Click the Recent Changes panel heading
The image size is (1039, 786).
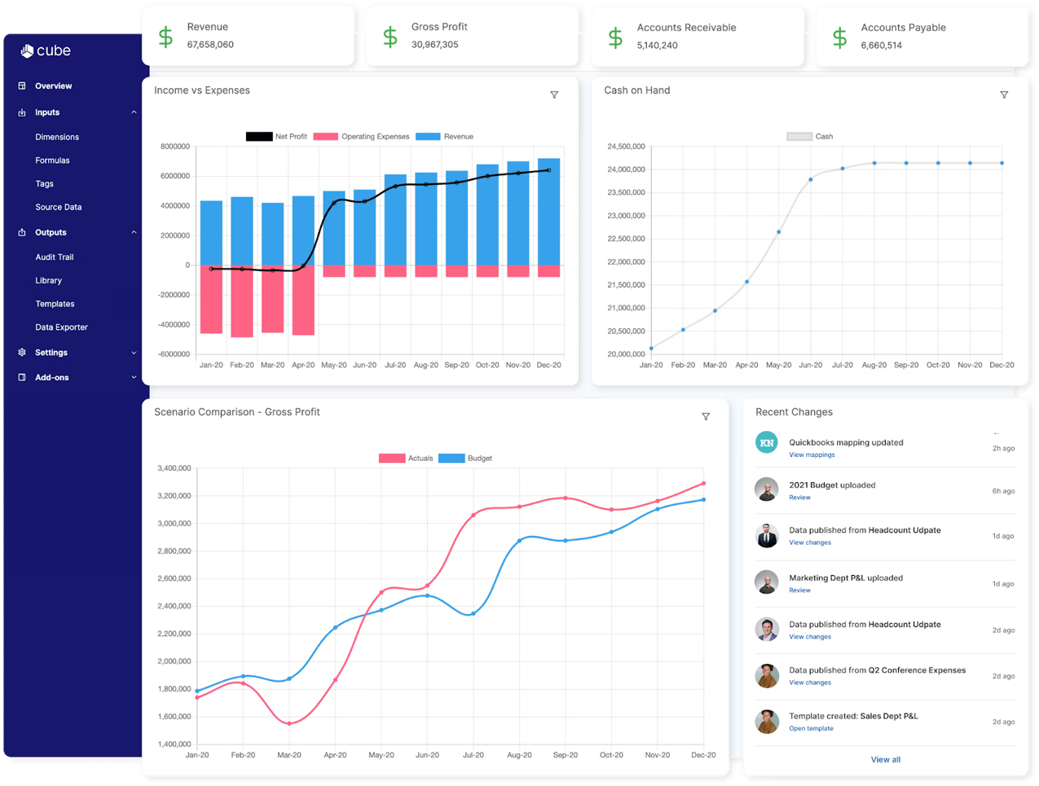795,412
